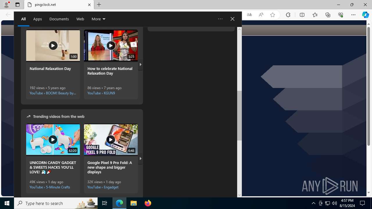Switch to the Apps search tab
This screenshot has height=209, width=372.
click(x=37, y=19)
